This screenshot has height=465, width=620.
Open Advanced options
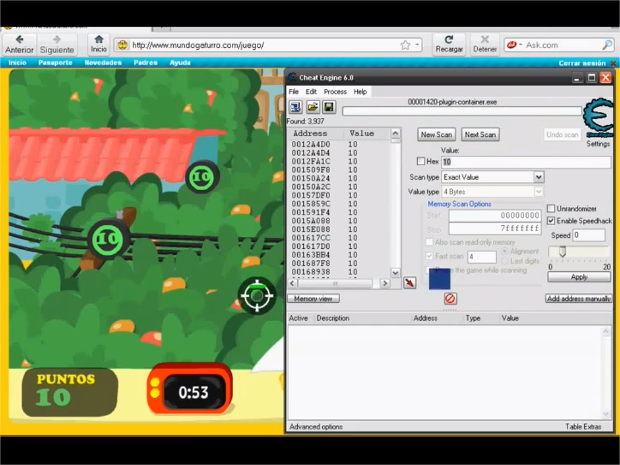[x=315, y=427]
